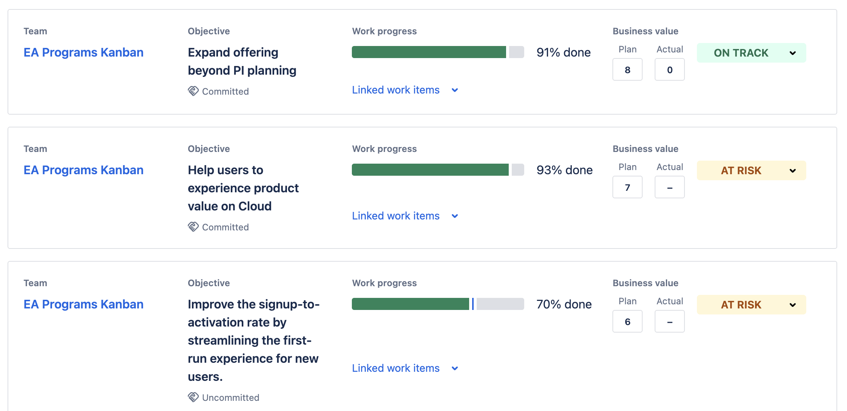Click Plan value field showing 7
This screenshot has width=847, height=411.
coord(628,187)
